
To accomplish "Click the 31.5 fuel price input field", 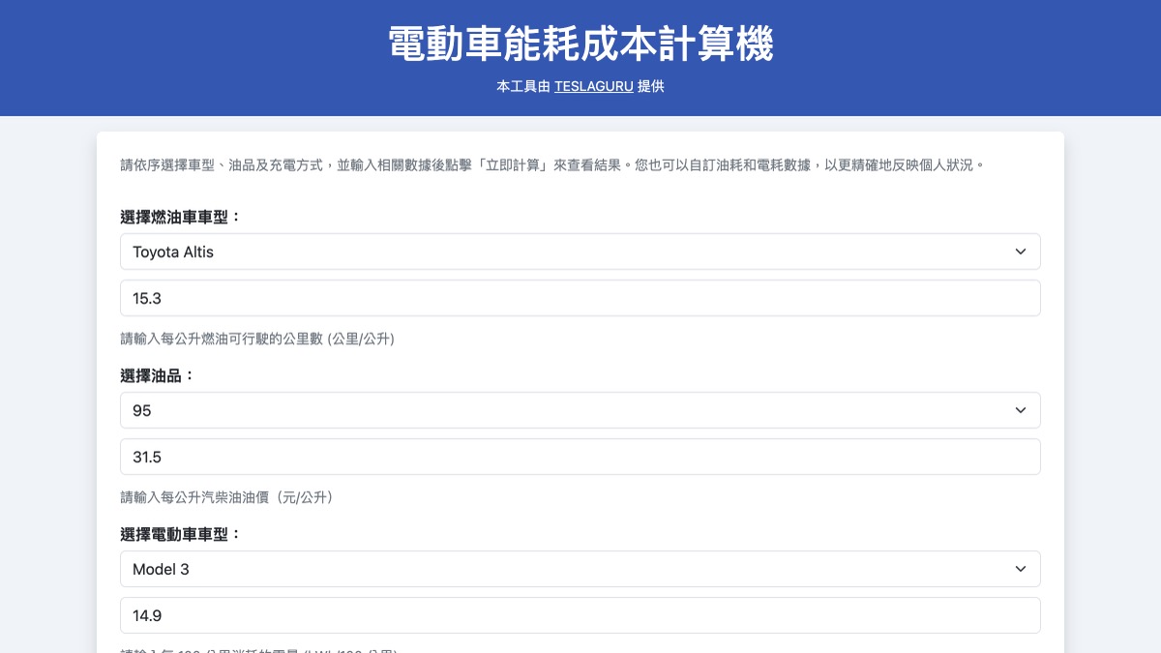I will click(580, 457).
